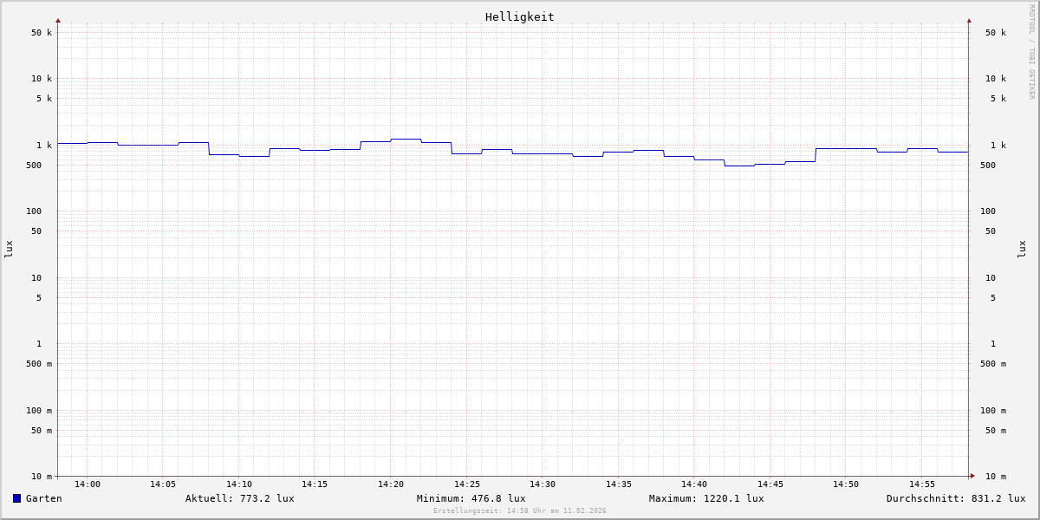This screenshot has height=520, width=1040.
Task: Click the 14:20 time axis label
Action: pos(391,484)
